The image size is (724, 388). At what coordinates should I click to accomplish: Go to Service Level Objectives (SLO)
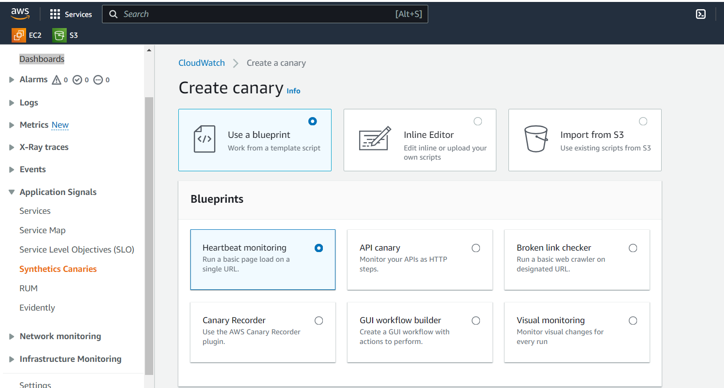pos(77,250)
